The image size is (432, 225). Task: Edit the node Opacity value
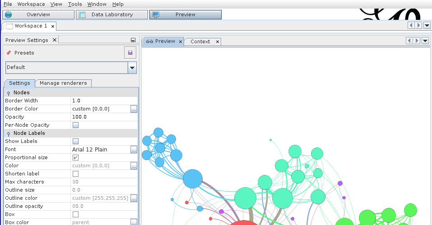(104, 117)
